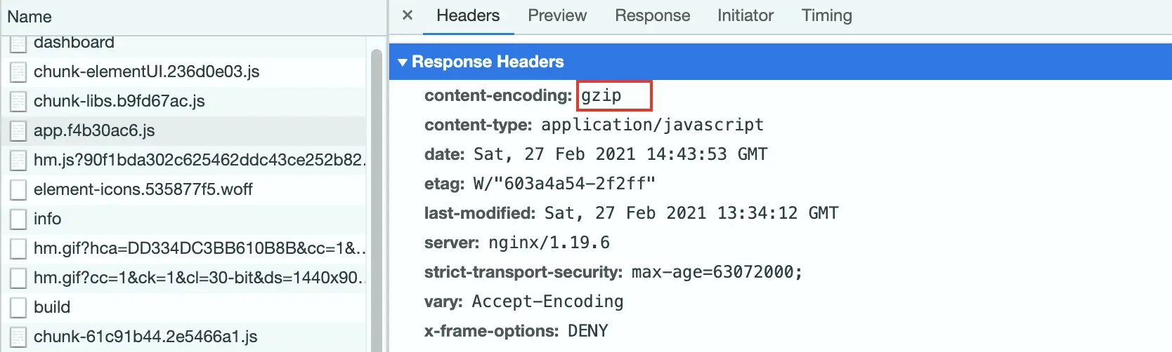Click the icon beside info request

tap(18, 219)
